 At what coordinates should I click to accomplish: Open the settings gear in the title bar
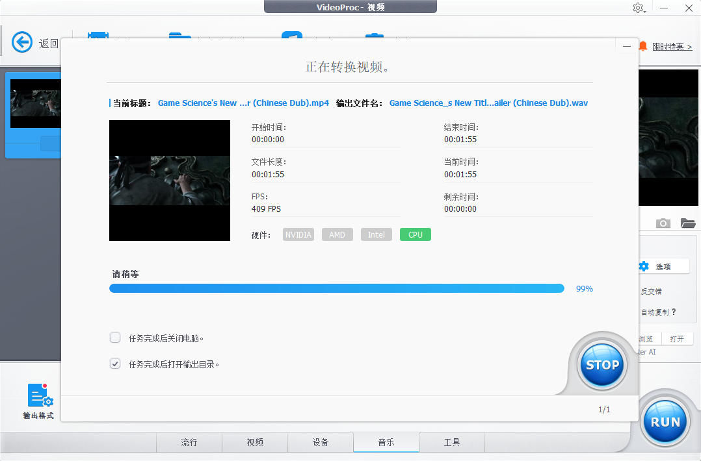tap(638, 8)
